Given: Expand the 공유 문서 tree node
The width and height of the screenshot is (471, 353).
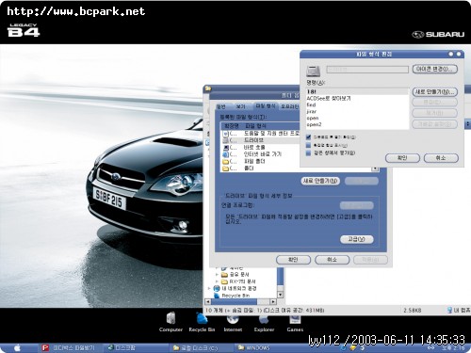Looking at the screenshot, I should point(217,275).
